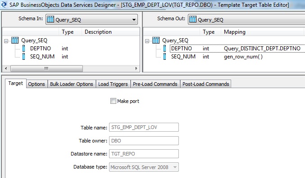Switch to Load Triggers tab
This screenshot has width=305, height=178.
coord(113,84)
